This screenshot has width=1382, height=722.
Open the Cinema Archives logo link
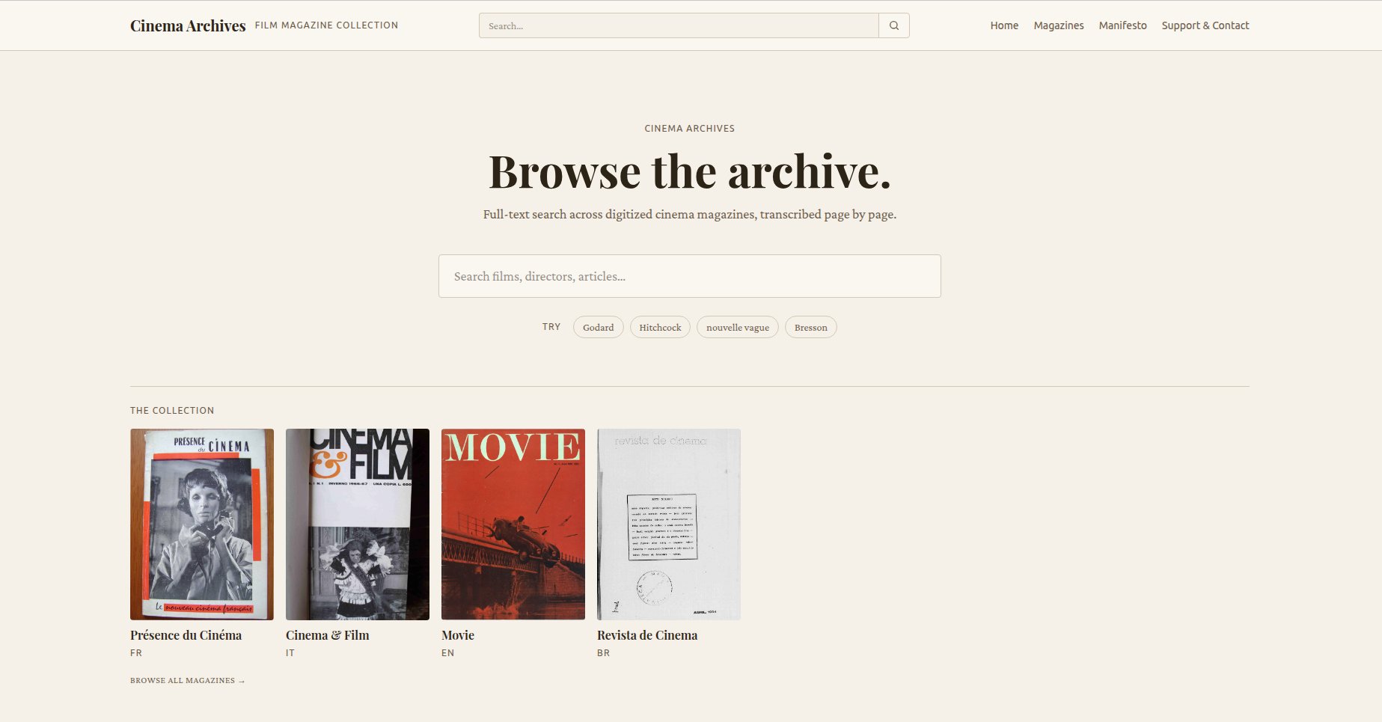point(188,25)
